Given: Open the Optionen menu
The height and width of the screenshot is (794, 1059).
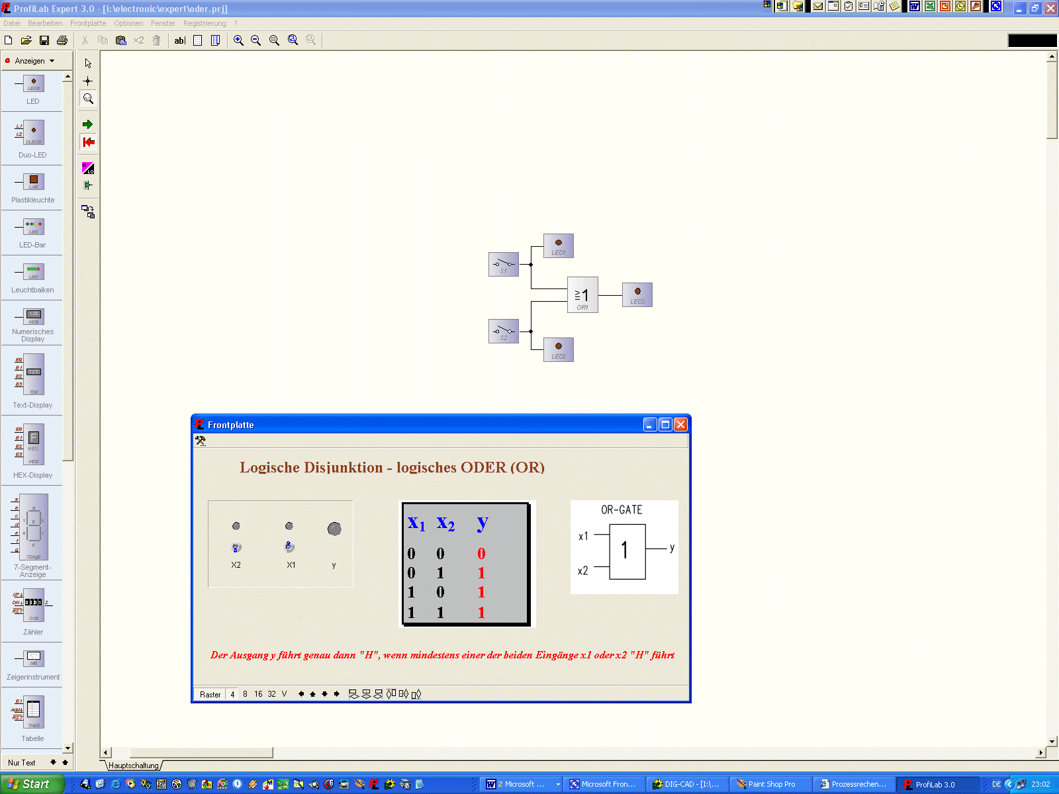Looking at the screenshot, I should point(128,23).
